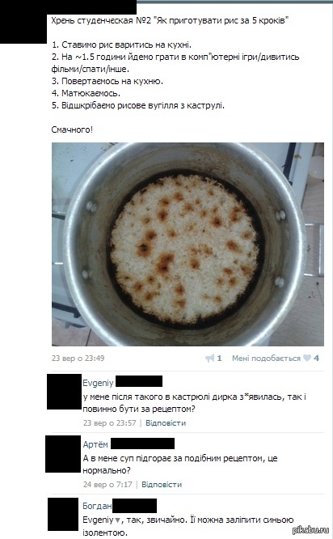Open Артём's avatar thumbnail
333x539 pixels.
click(63, 454)
